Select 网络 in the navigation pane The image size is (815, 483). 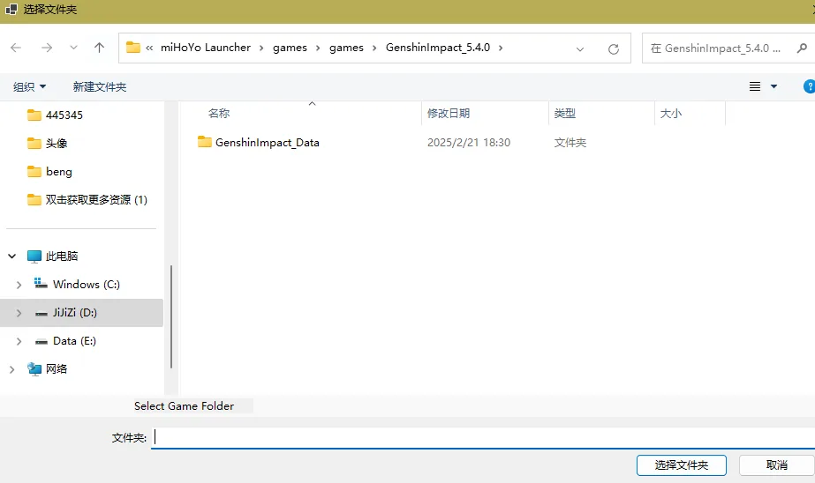57,369
